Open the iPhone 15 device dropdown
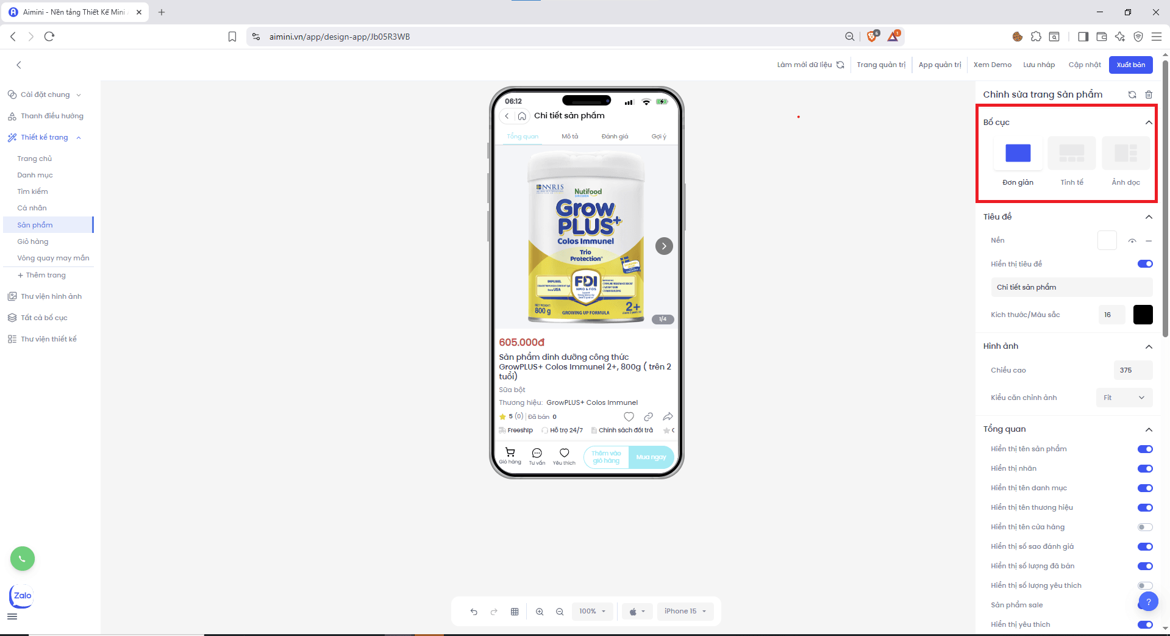 685,611
